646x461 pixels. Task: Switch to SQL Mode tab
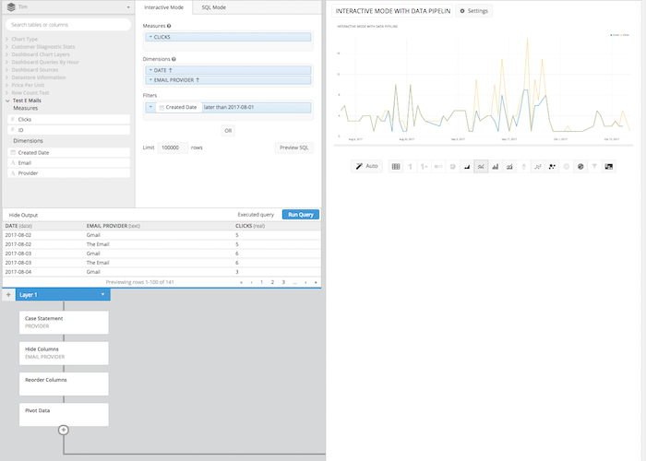coord(213,7)
